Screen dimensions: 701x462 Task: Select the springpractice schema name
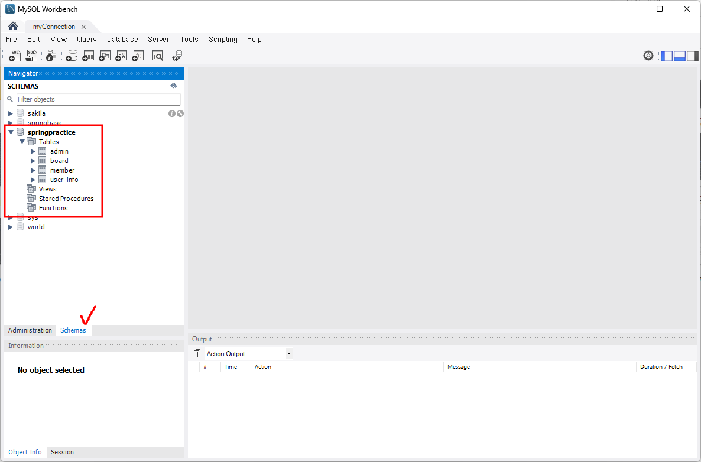point(51,132)
